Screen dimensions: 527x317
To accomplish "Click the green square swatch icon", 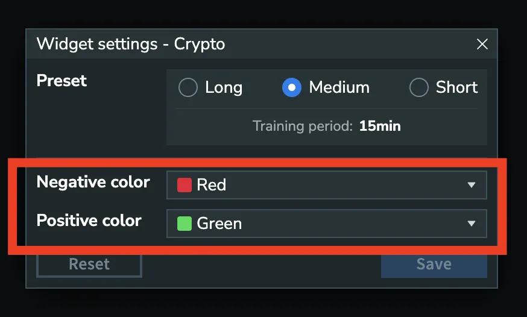I will 184,224.
